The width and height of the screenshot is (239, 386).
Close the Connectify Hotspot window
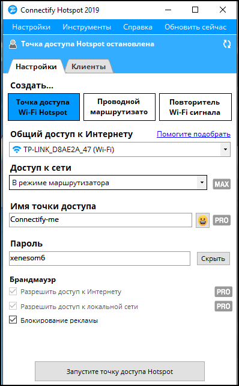coord(223,10)
